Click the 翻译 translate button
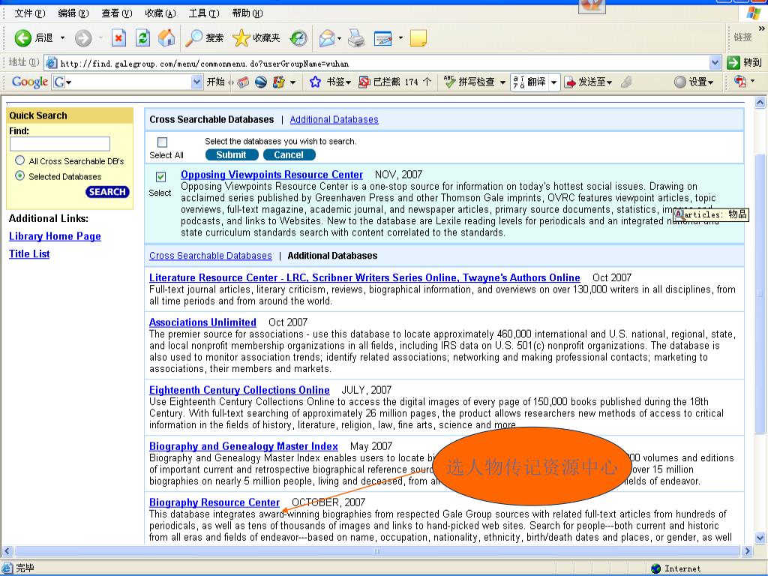This screenshot has height=576, width=768. (529, 82)
